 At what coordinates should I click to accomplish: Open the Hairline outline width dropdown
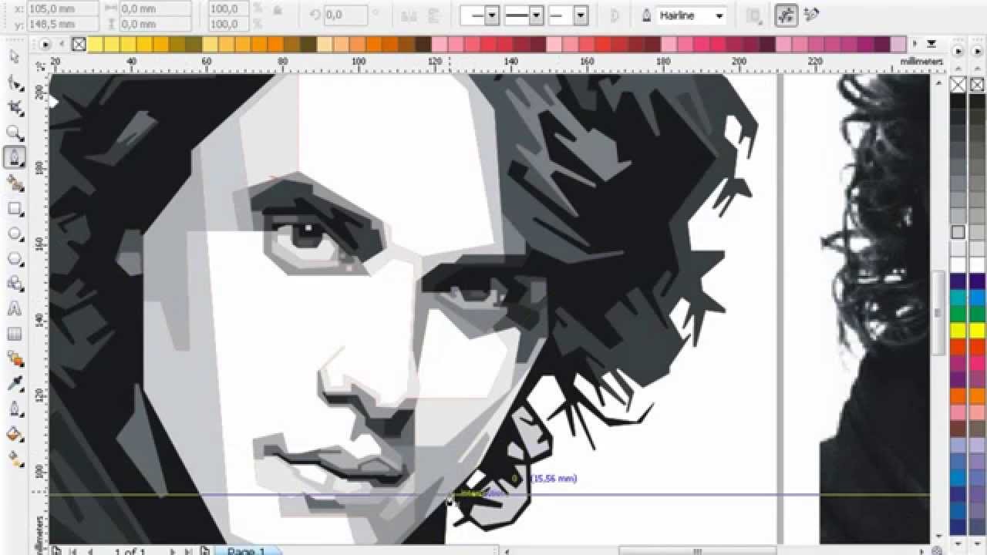[x=719, y=15]
